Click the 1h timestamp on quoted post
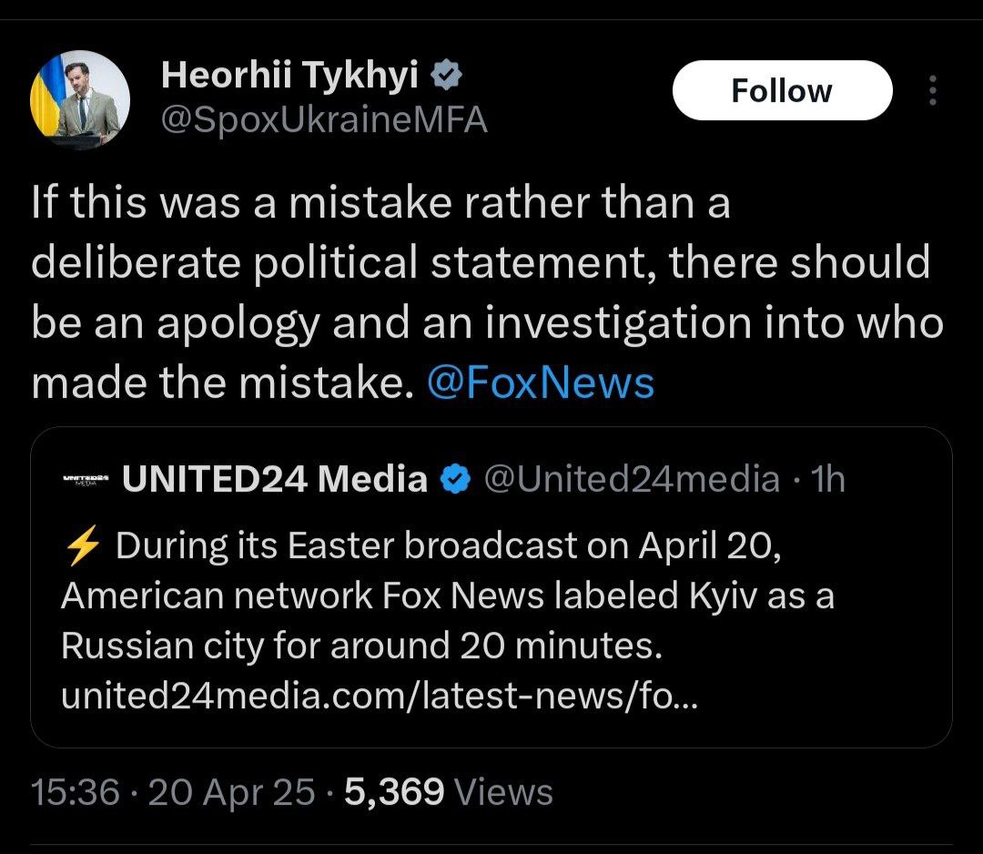 [826, 478]
